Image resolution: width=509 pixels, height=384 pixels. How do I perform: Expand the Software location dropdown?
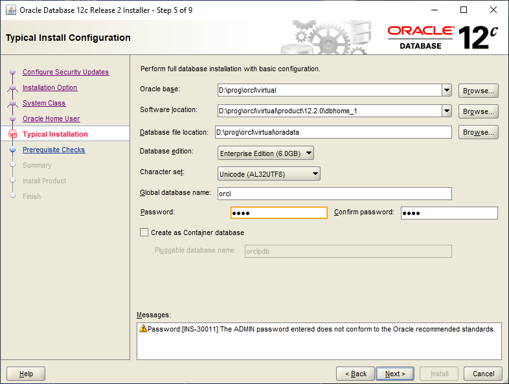[x=446, y=111]
